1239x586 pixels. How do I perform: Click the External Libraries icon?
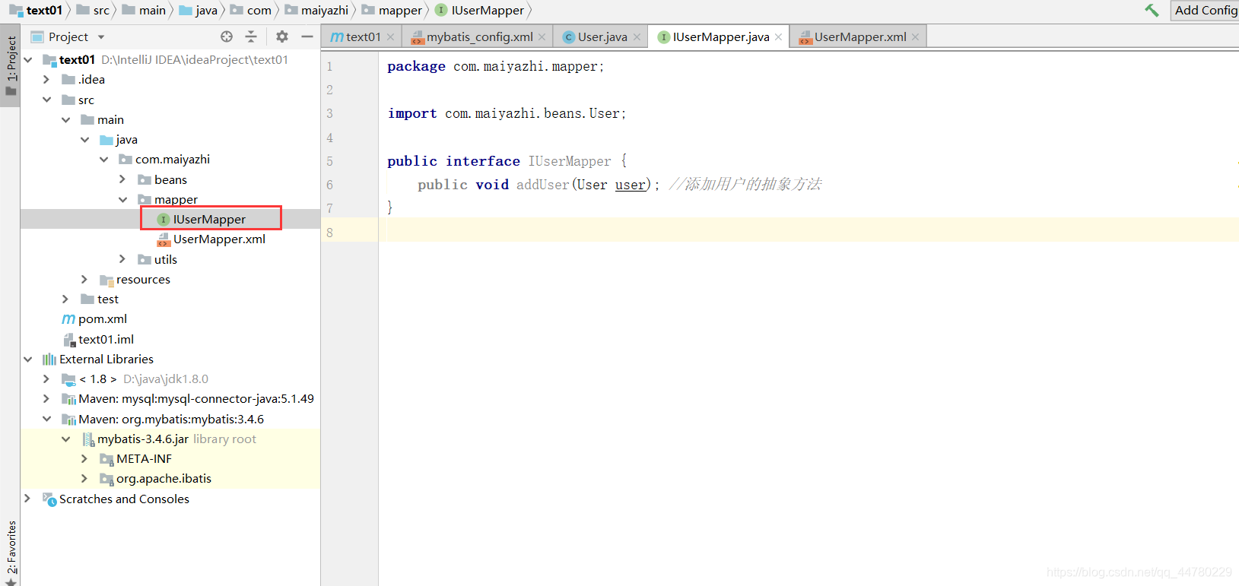pos(49,360)
